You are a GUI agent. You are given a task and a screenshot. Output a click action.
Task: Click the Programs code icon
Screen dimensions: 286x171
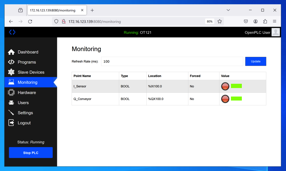(11, 62)
